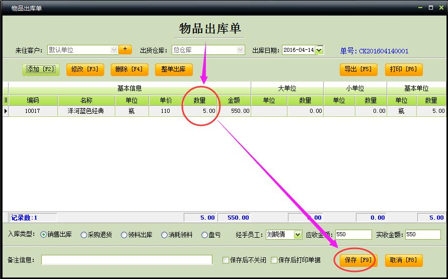448x279 pixels.
Task: Click the 备注信息 remarks input field
Action: coord(127,260)
